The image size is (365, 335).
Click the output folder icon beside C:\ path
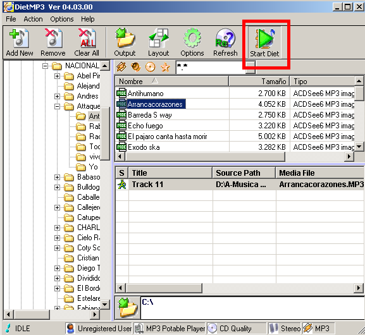(x=128, y=308)
